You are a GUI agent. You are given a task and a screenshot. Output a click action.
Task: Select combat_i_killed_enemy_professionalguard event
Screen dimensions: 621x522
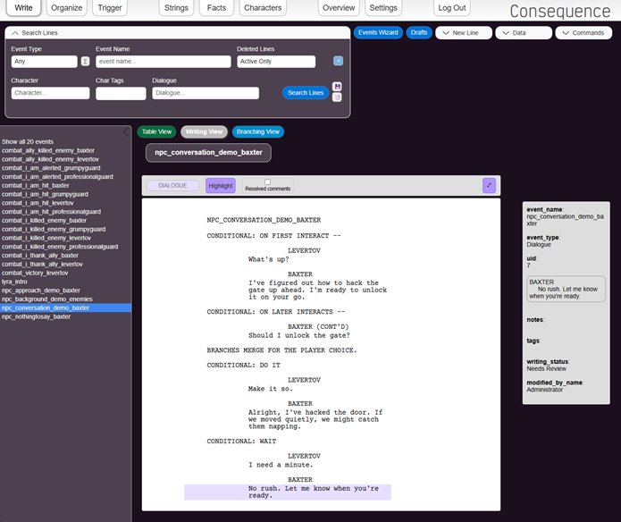click(60, 247)
